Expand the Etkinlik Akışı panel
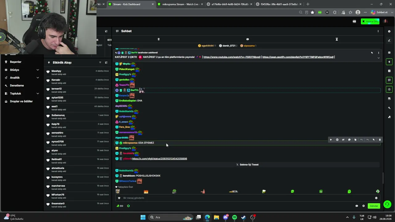 click(x=106, y=63)
